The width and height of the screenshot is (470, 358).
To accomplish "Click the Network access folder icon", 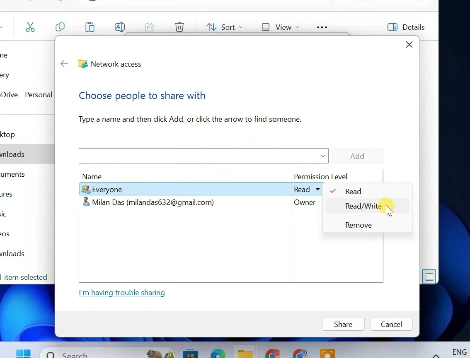I will click(x=83, y=64).
